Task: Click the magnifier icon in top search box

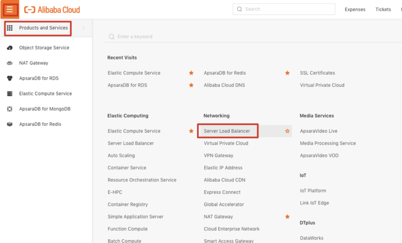Action: tap(239, 9)
